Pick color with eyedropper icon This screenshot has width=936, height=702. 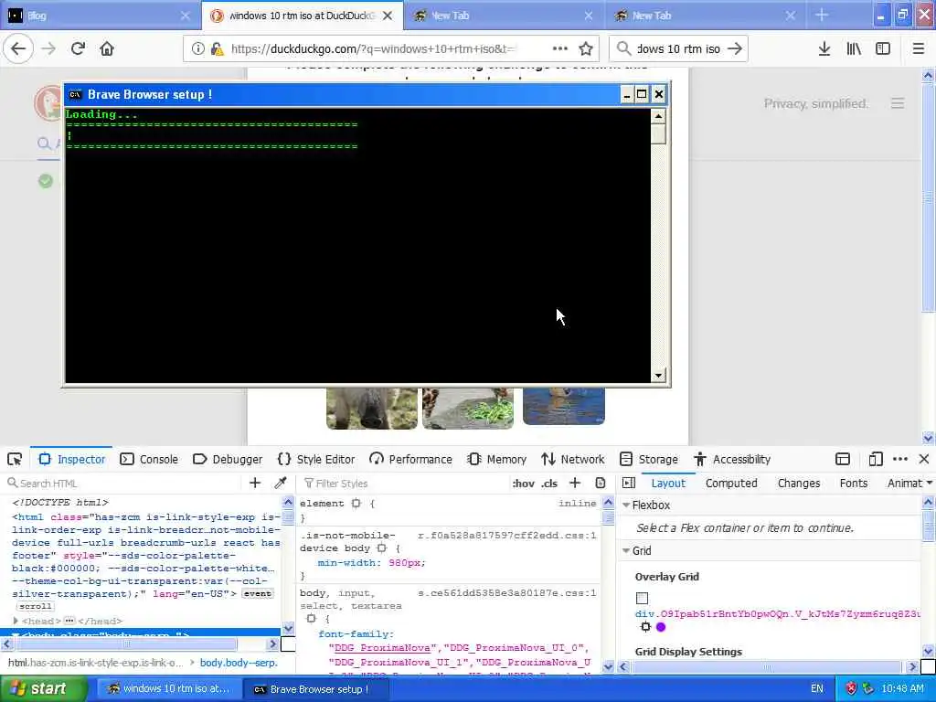(x=280, y=483)
